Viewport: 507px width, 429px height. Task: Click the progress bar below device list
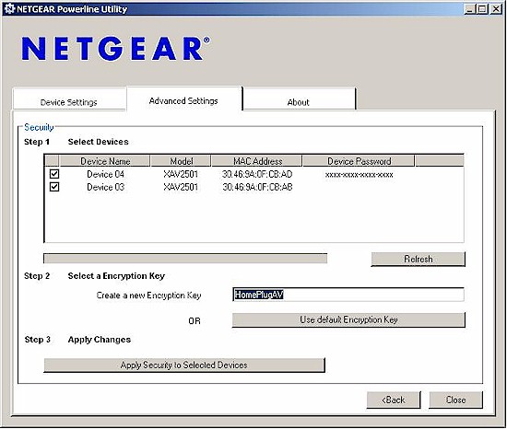pos(185,259)
